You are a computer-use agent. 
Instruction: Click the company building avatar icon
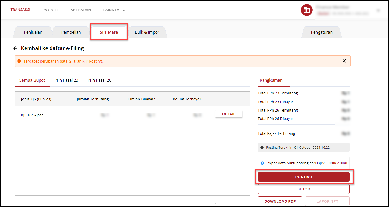307,10
